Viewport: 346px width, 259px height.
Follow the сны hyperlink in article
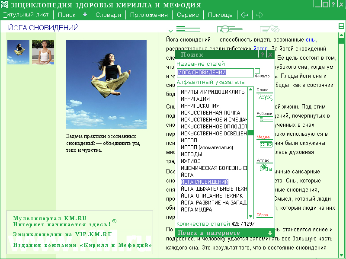(311, 40)
